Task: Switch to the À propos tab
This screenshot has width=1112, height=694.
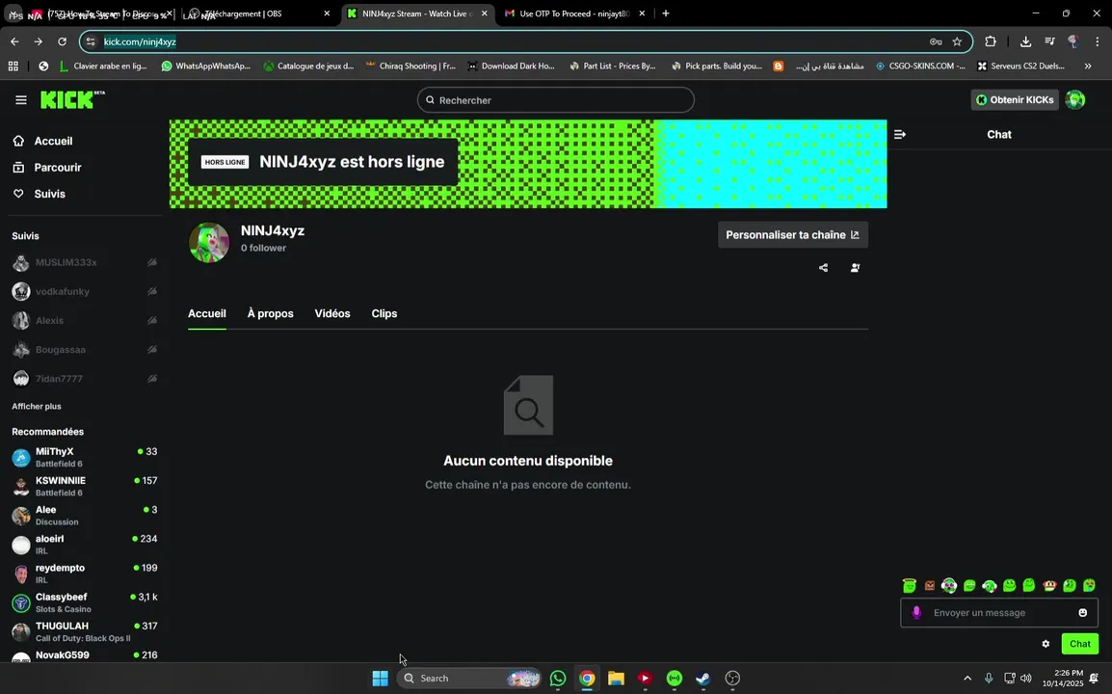Action: tap(270, 313)
